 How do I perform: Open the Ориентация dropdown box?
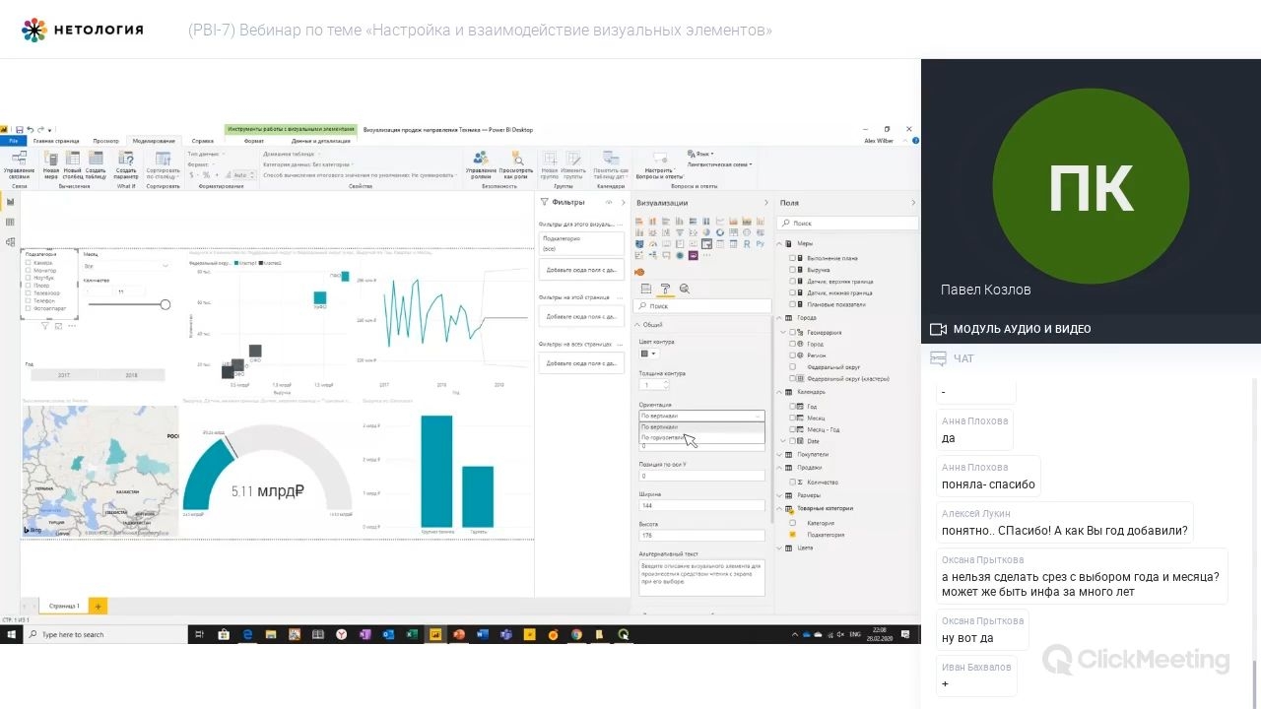click(x=701, y=416)
